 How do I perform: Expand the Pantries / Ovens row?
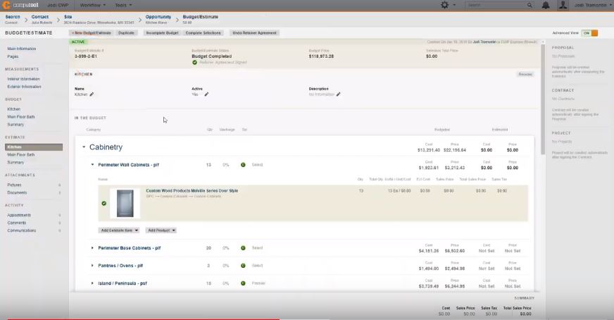[92, 266]
